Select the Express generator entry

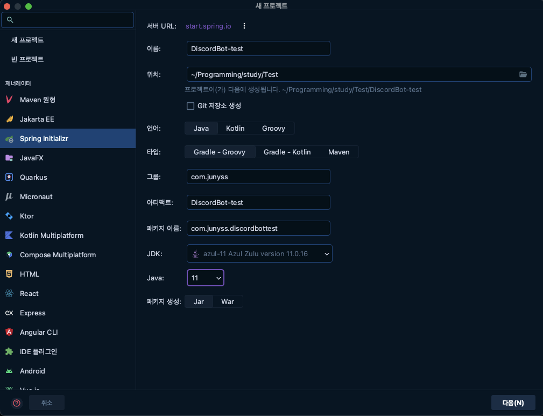pos(68,313)
